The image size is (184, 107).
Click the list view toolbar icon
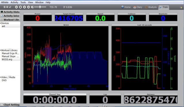(x=7, y=7)
